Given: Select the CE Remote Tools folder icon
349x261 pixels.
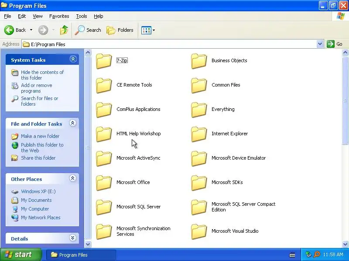Looking at the screenshot, I should (x=104, y=85).
